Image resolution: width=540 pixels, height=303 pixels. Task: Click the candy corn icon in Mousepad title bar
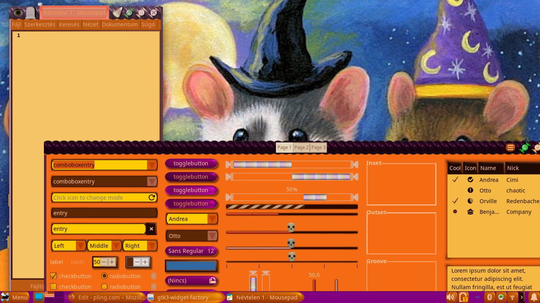[117, 13]
